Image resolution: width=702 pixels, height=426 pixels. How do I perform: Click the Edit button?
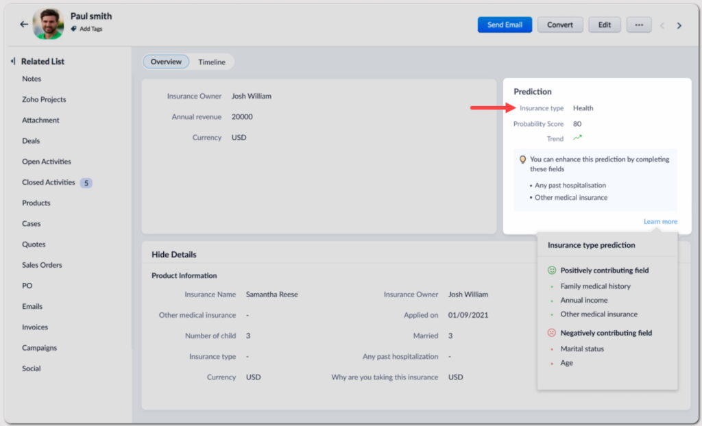coord(604,25)
